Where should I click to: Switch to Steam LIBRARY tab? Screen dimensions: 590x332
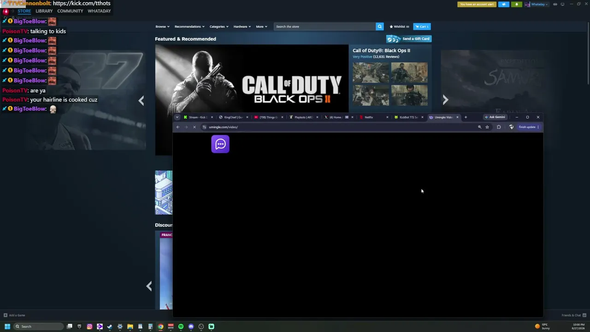coord(44,11)
